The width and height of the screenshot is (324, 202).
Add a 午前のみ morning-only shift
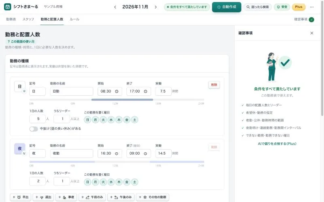coord(92,197)
